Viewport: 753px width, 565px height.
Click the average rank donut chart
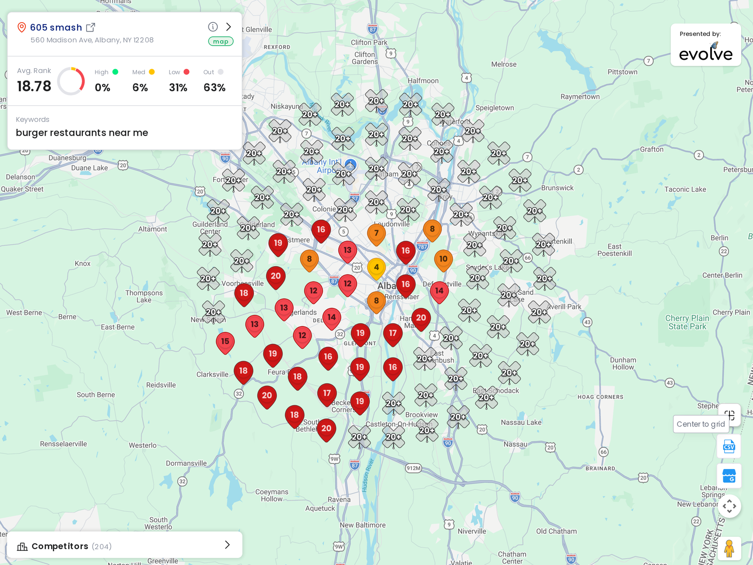(x=71, y=81)
